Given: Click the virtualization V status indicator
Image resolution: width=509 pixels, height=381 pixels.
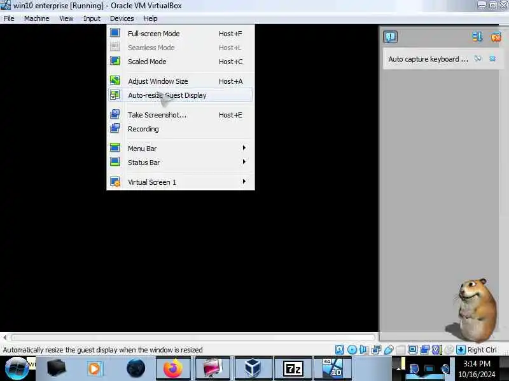Looking at the screenshot, I should (x=436, y=350).
